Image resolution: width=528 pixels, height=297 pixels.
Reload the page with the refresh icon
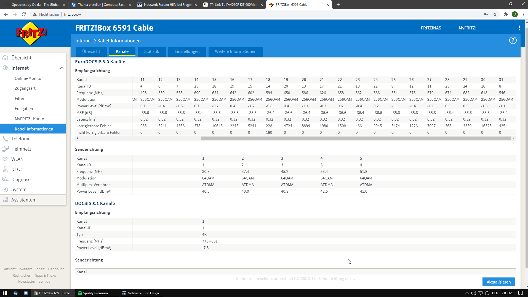(x=24, y=14)
